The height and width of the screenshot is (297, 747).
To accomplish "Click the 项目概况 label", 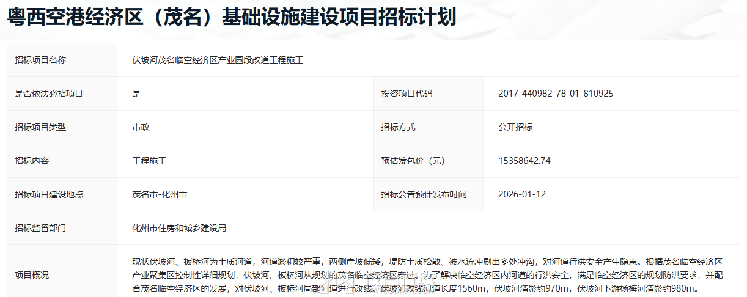I will coord(32,275).
